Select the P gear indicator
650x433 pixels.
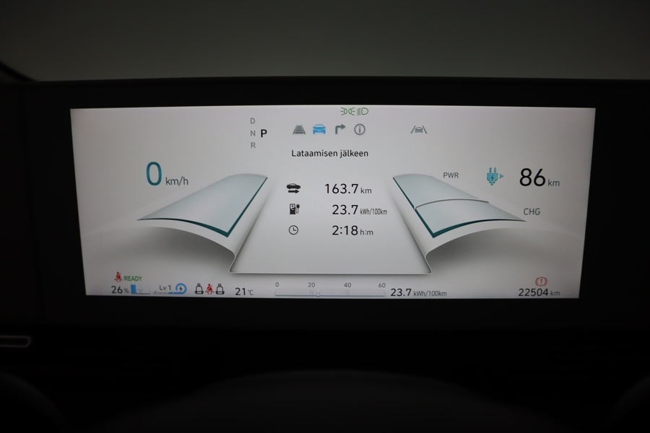264,133
